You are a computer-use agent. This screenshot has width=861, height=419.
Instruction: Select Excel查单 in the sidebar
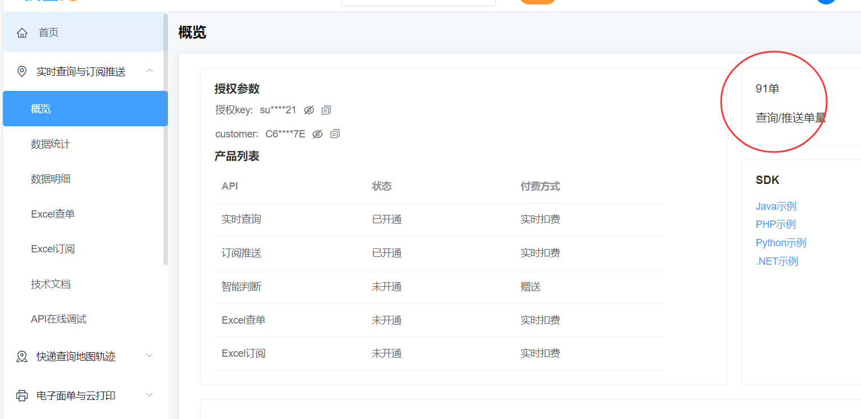[x=53, y=214]
